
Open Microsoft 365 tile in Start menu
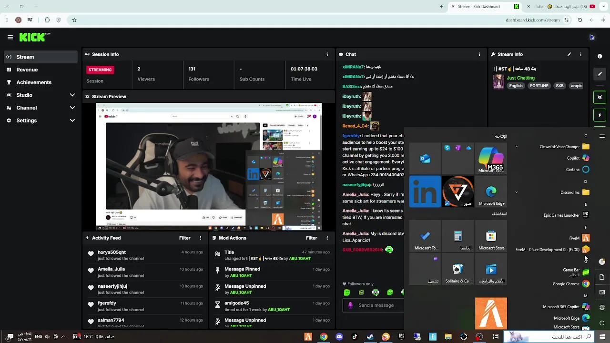[491, 159]
